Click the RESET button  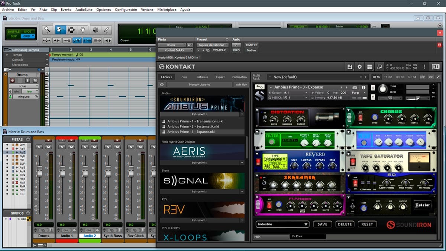click(367, 224)
